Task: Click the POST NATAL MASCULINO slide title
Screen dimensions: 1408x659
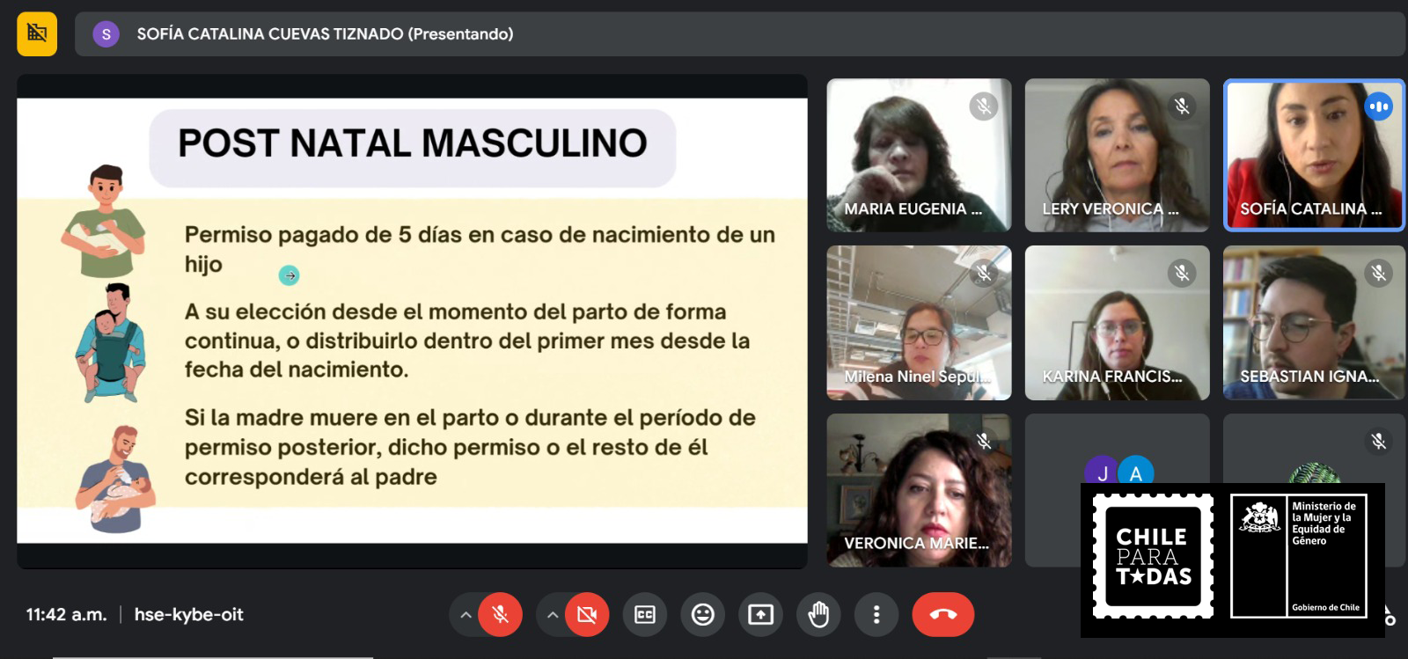Action: click(413, 143)
